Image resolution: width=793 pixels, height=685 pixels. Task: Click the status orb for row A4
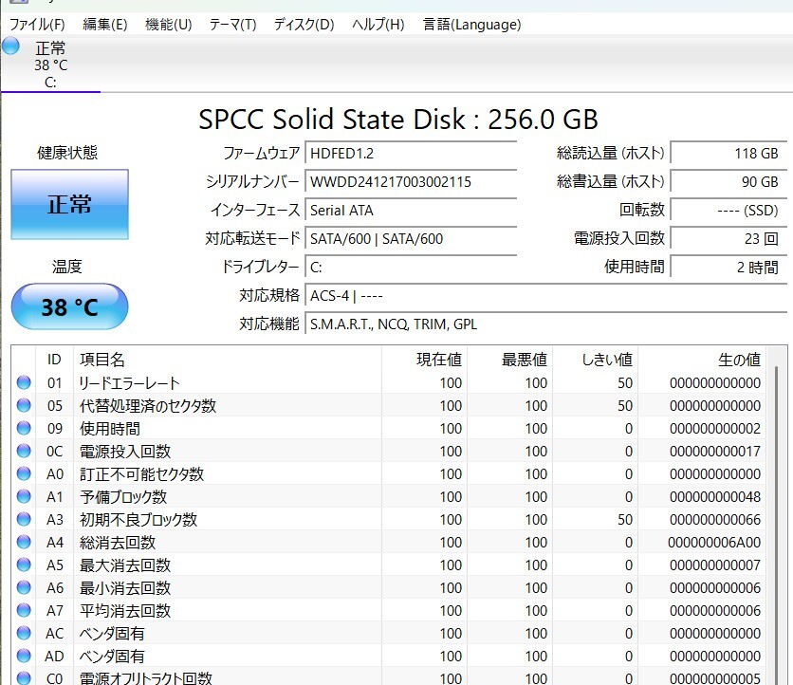(24, 543)
